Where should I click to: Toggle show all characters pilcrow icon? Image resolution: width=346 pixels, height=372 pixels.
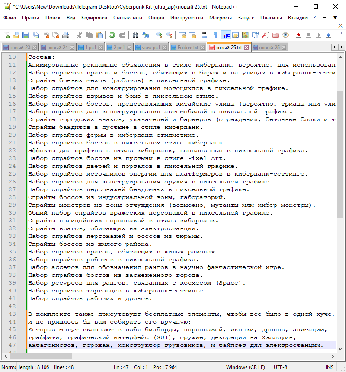click(x=215, y=35)
